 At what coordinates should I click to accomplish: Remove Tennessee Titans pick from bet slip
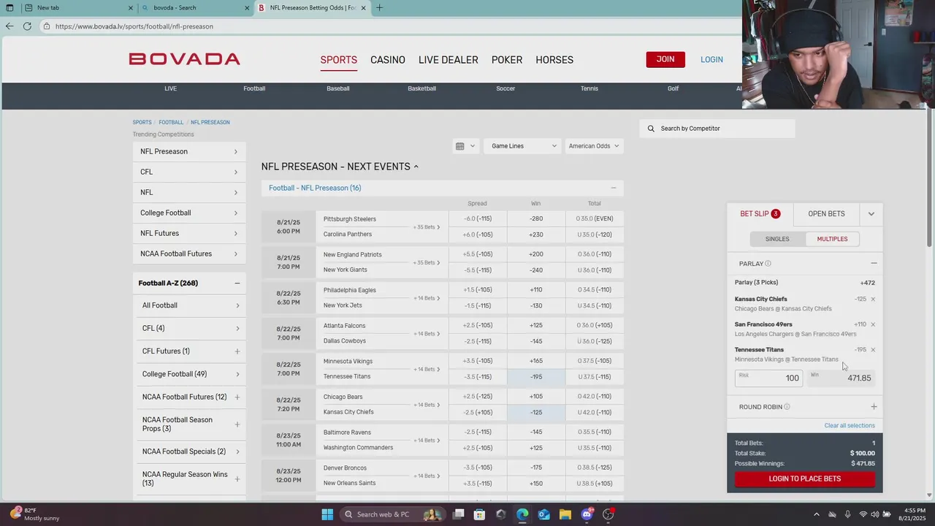[x=872, y=350]
